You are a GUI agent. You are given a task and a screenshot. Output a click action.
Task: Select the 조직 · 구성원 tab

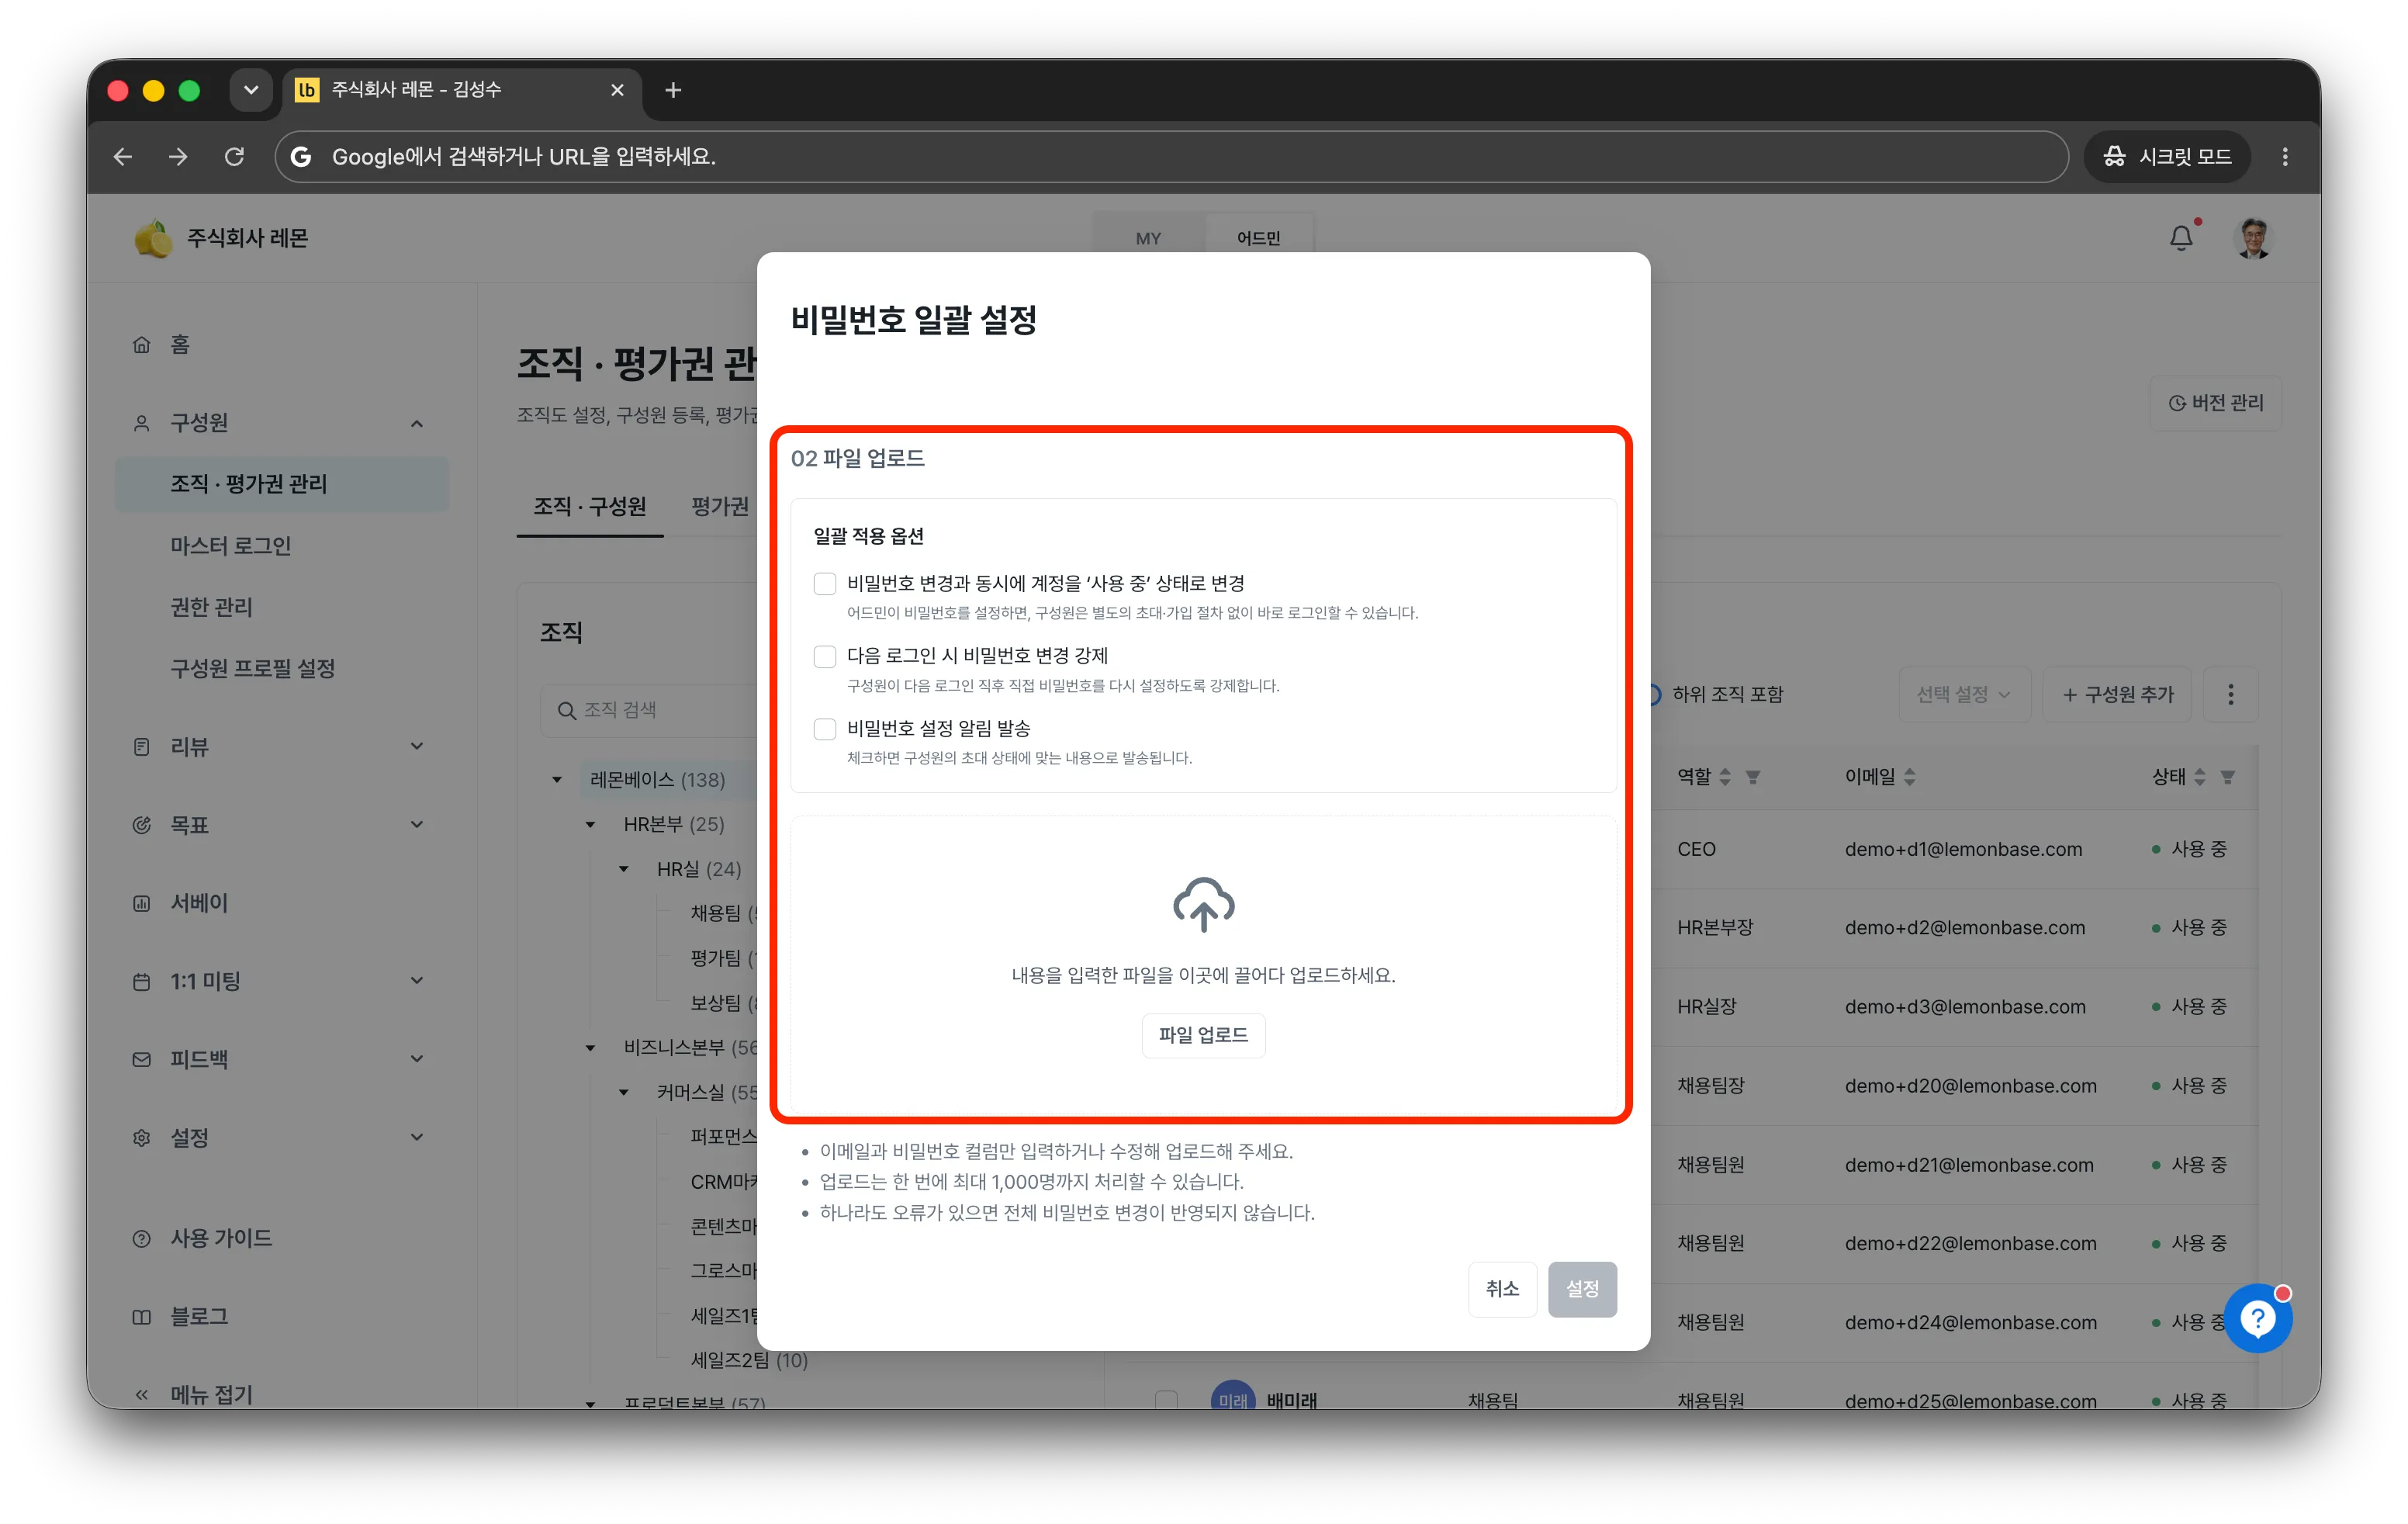pos(590,506)
